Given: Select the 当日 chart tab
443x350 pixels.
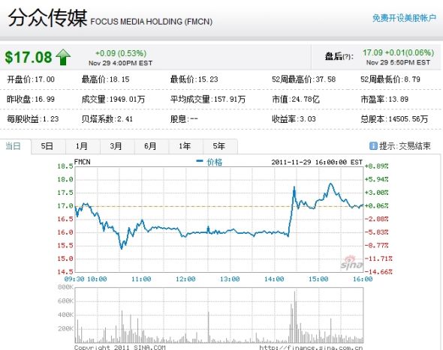Looking at the screenshot, I should [x=14, y=146].
